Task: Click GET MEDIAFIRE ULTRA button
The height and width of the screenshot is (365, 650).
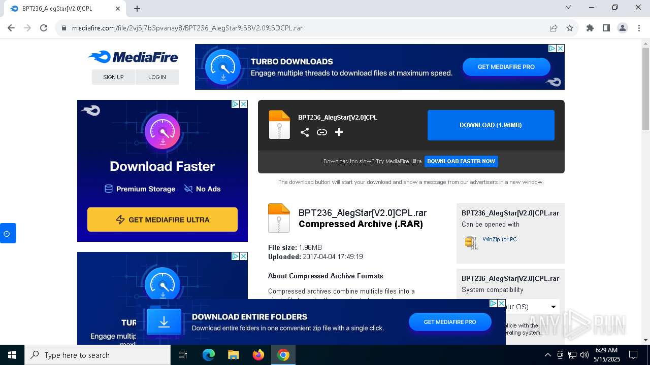Action: pos(162,220)
